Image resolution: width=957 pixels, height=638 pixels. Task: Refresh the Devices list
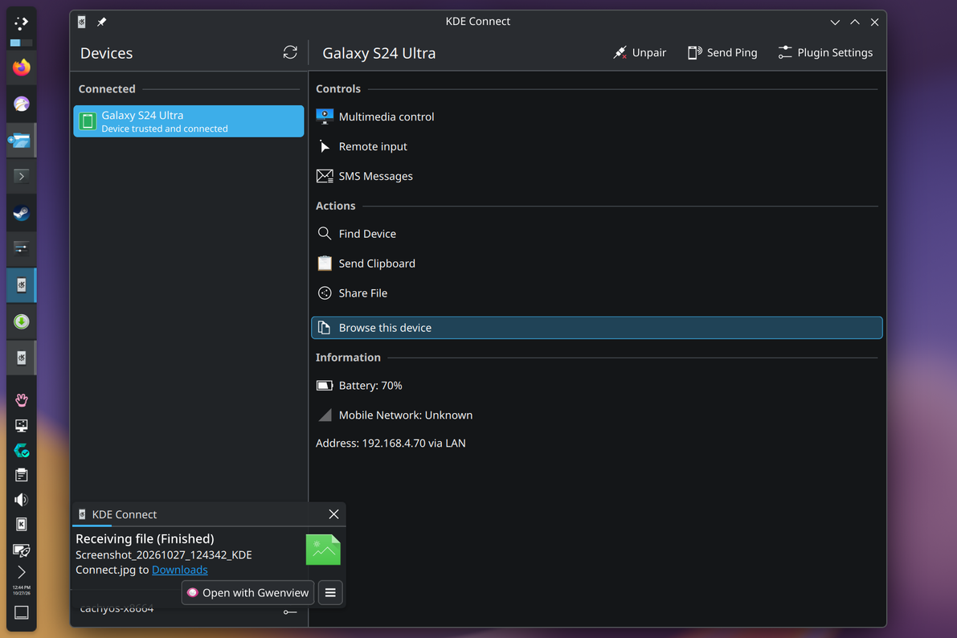[x=290, y=52]
